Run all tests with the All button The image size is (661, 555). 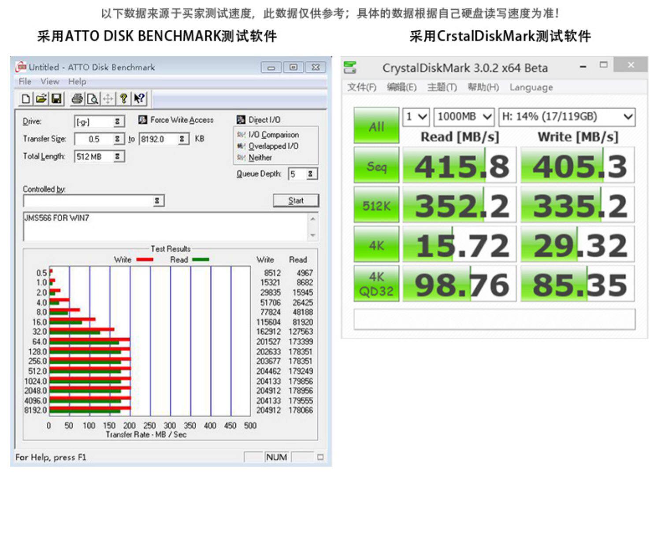(376, 126)
